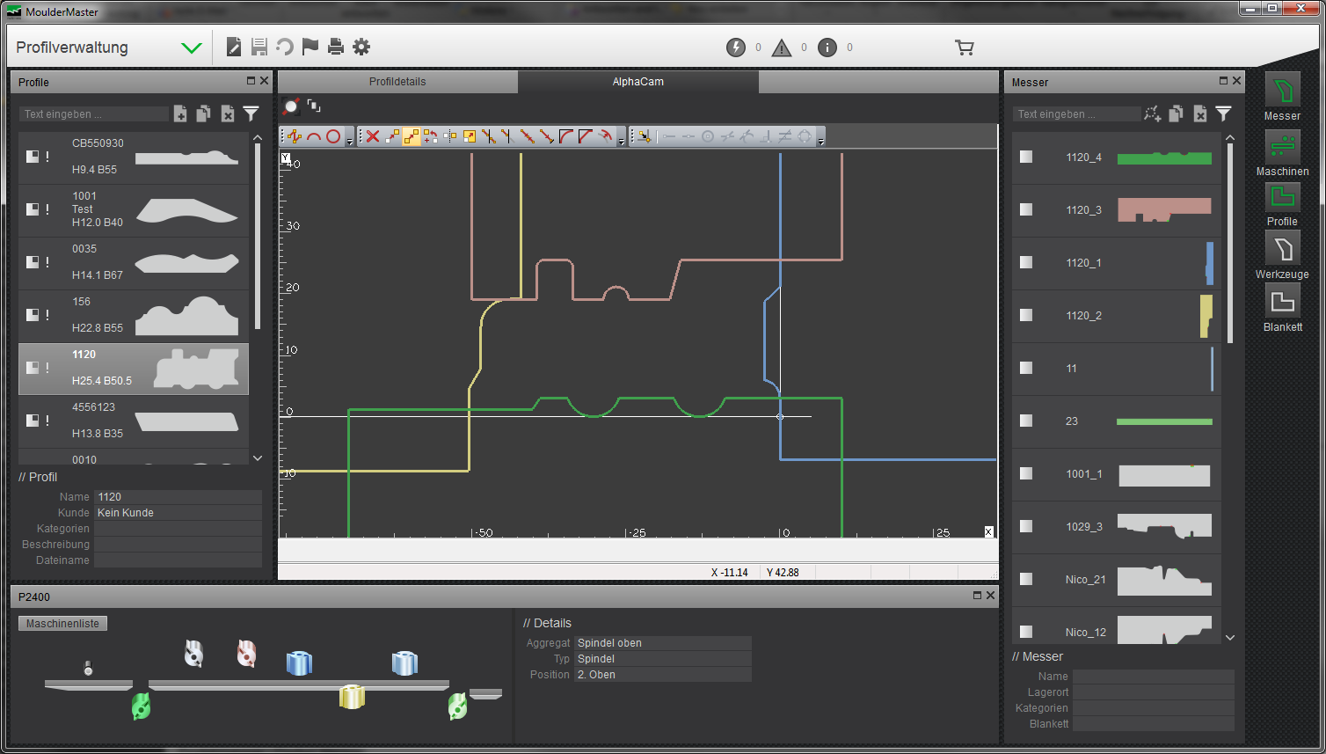Tick the checkbox for knife 1120_4
The height and width of the screenshot is (754, 1326).
[1026, 157]
